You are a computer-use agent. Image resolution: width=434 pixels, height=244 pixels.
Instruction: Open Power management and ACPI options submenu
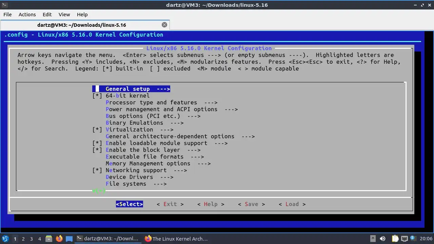point(172,109)
